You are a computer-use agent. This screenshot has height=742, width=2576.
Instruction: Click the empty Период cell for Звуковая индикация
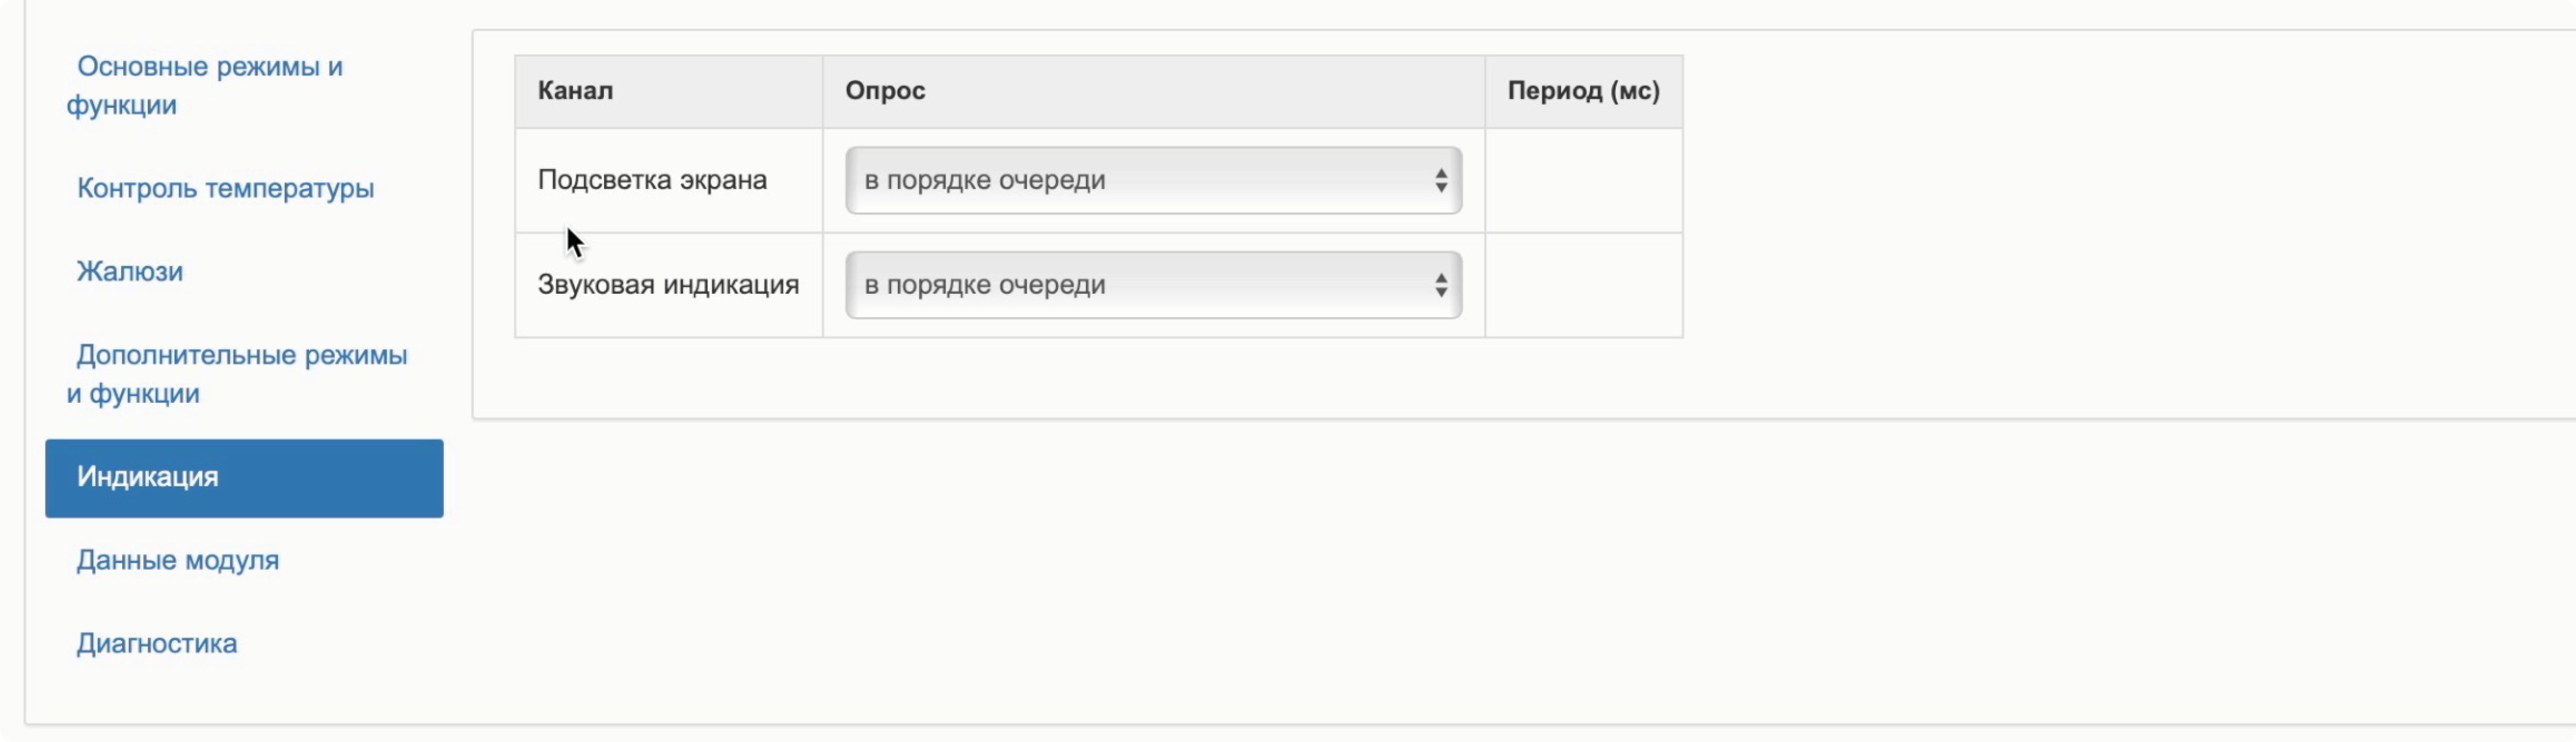(x=1583, y=286)
